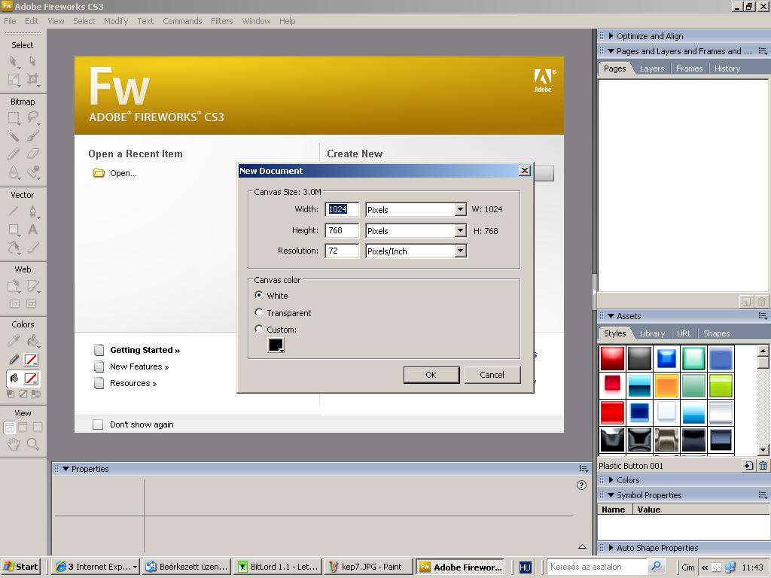The image size is (771, 578).
Task: Select the Slice tool
Action: (x=32, y=286)
